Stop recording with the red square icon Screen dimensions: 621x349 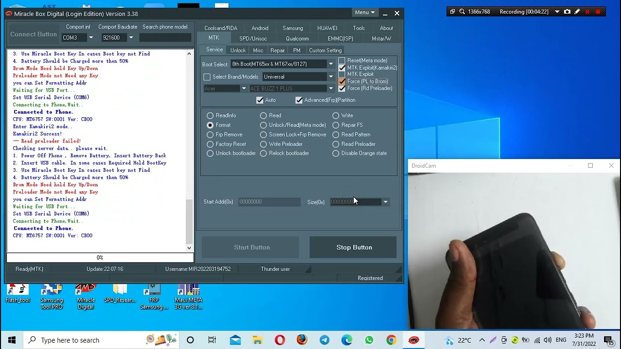598,12
